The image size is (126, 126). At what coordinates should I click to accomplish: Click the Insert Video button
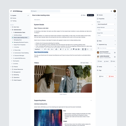(85, 63)
